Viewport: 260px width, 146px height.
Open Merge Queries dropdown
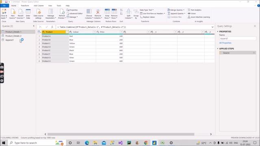pos(176,10)
